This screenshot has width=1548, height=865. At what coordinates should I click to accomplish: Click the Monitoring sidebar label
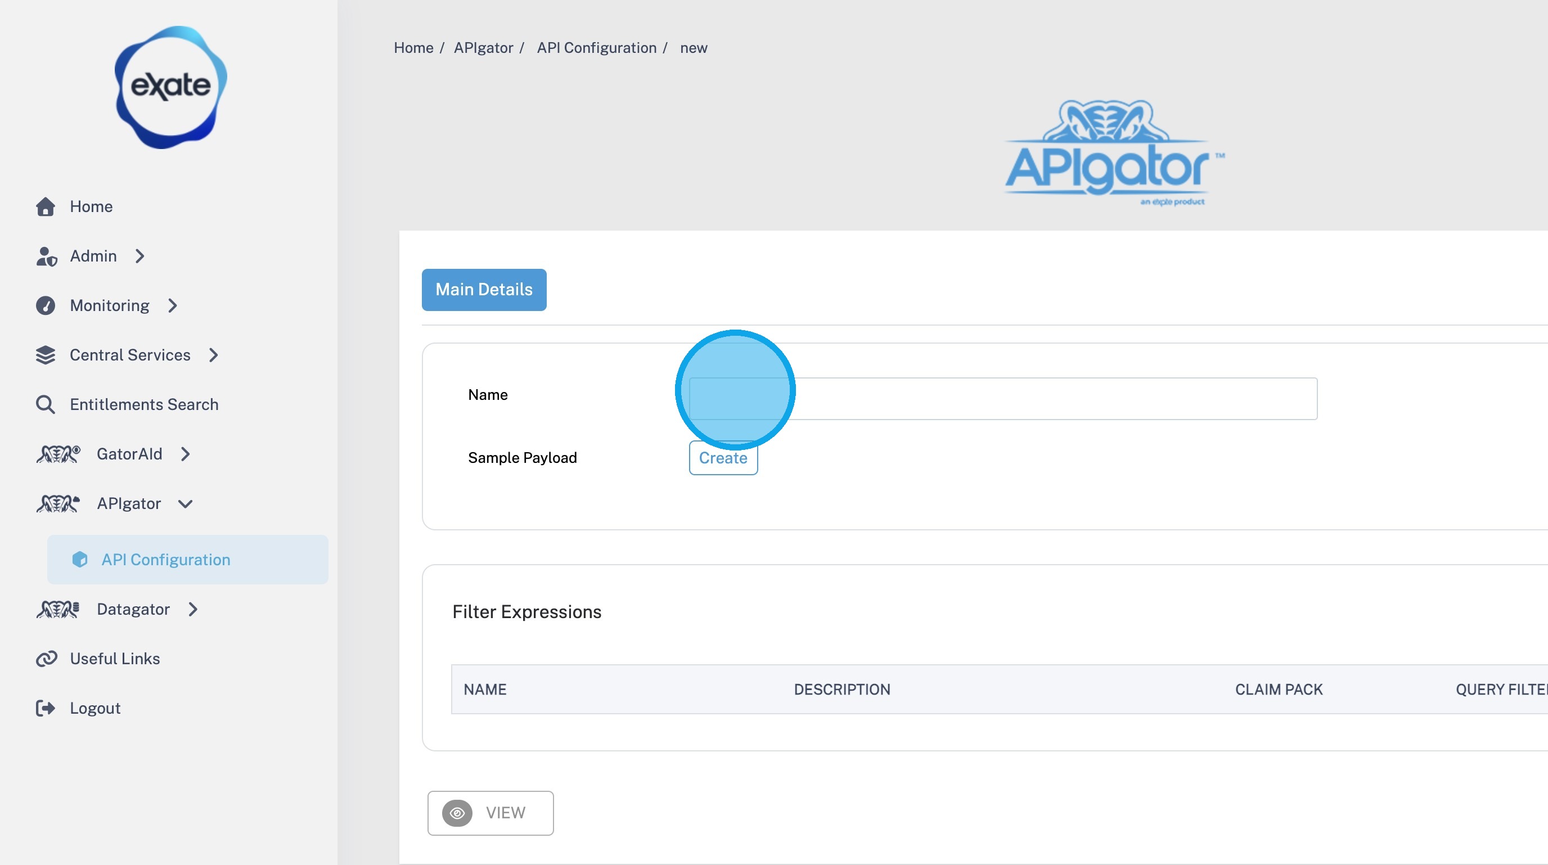(x=109, y=306)
